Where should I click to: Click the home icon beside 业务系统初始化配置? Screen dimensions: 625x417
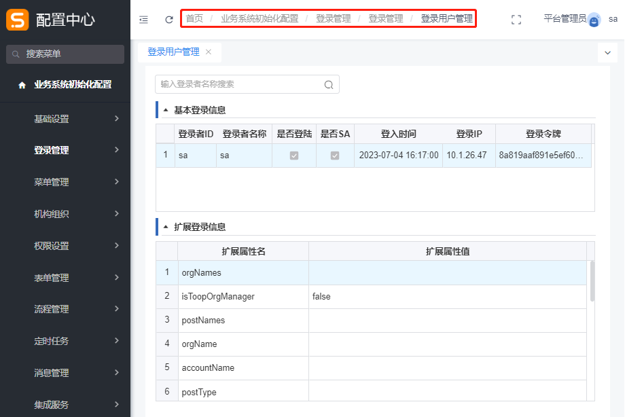tap(22, 86)
